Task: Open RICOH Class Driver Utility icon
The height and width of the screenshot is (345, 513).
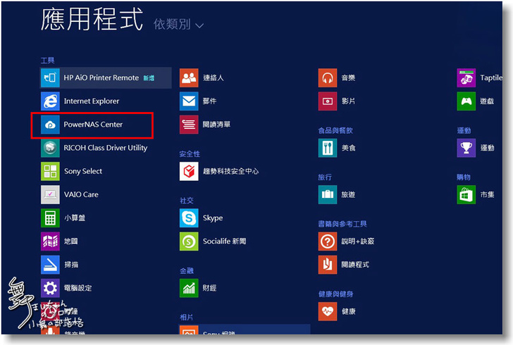Action: coord(50,148)
